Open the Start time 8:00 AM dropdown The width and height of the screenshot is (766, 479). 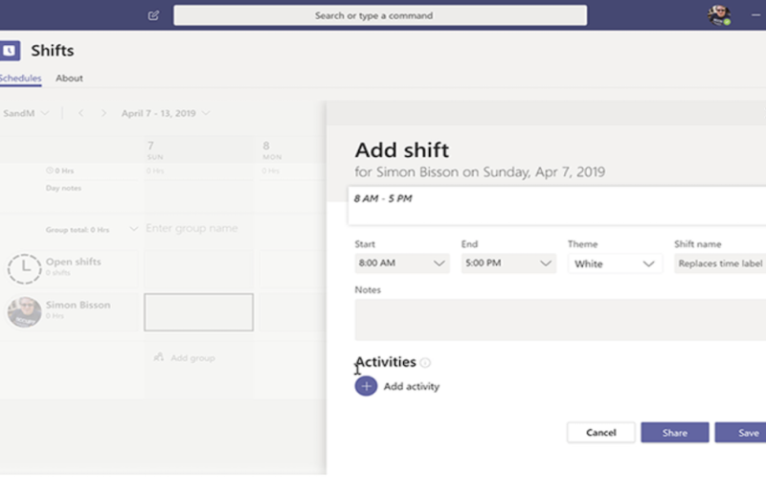(x=402, y=262)
